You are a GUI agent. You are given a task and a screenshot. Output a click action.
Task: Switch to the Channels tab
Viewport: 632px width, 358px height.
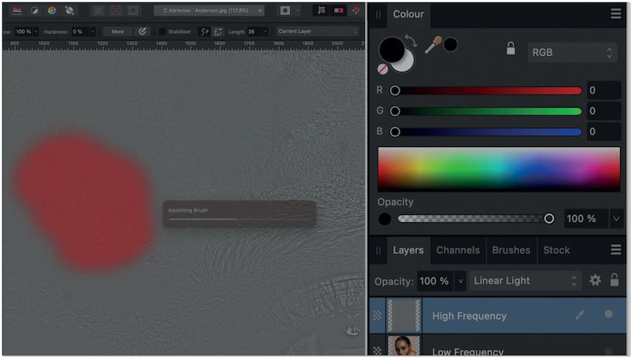point(457,250)
